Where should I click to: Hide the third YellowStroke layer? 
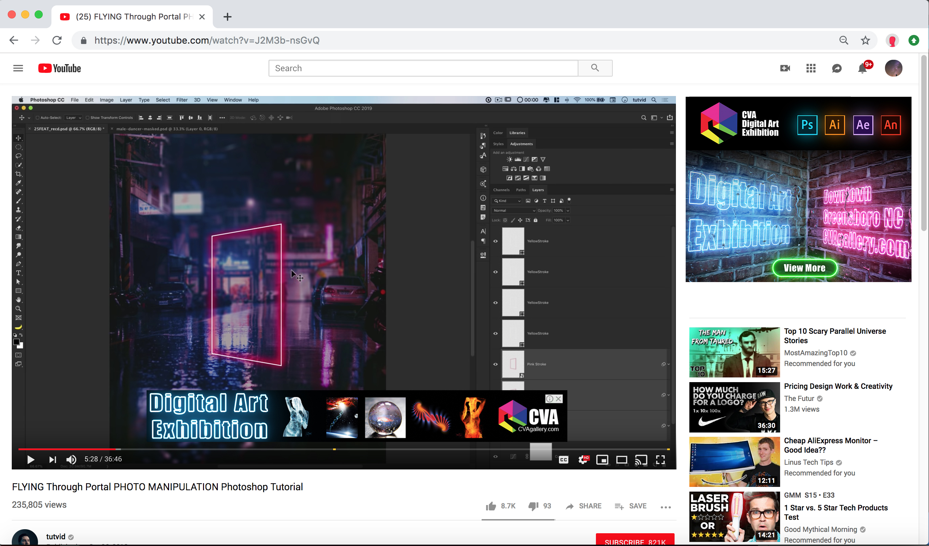495,303
